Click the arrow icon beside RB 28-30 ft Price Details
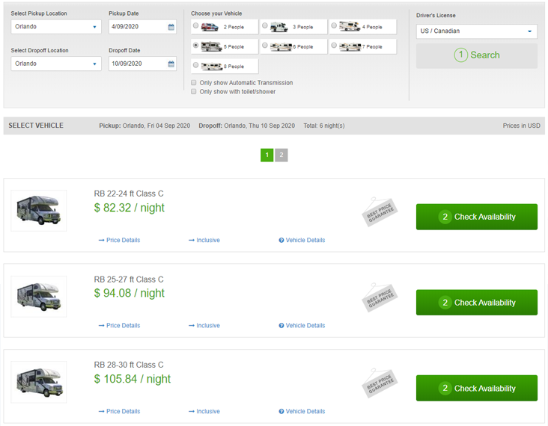This screenshot has width=548, height=426. pyautogui.click(x=101, y=412)
